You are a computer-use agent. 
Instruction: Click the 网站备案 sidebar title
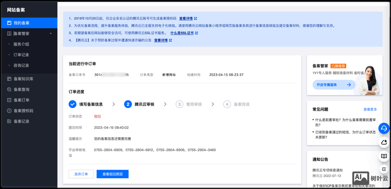pyautogui.click(x=16, y=10)
